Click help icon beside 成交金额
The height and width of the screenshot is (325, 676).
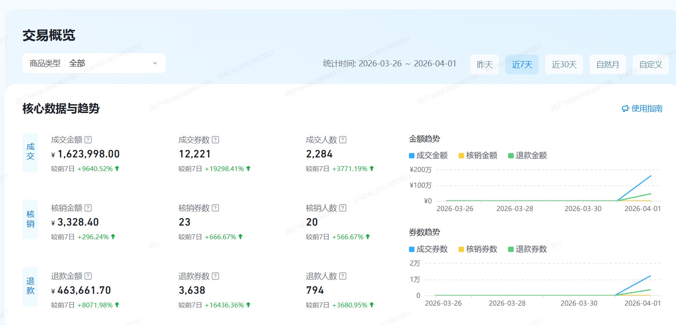click(x=88, y=140)
